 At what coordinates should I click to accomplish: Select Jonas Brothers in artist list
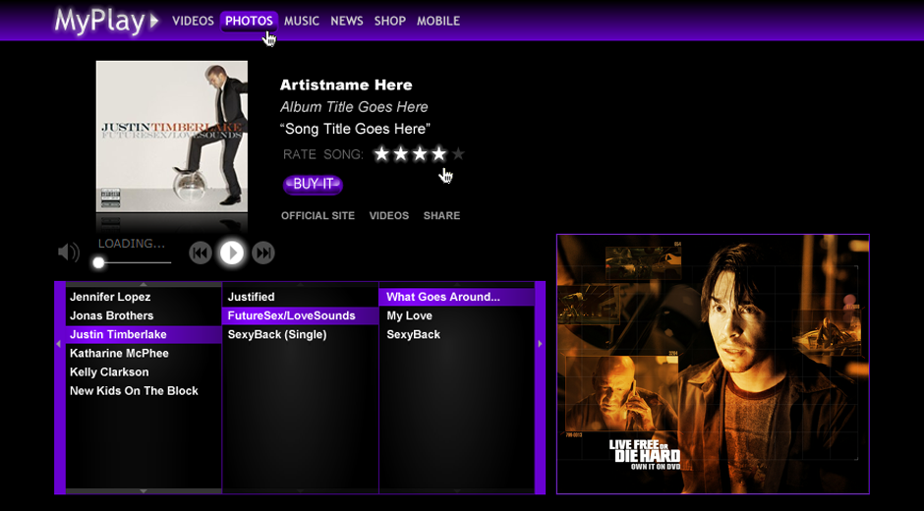tap(144, 315)
